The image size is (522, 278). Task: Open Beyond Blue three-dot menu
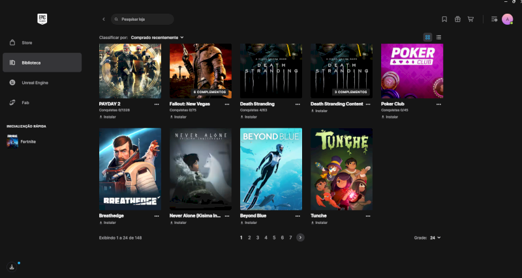click(x=298, y=216)
